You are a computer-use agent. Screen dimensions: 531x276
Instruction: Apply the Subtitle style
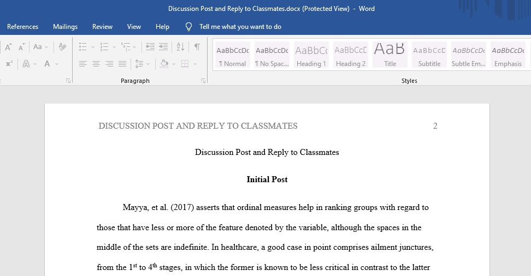point(429,55)
